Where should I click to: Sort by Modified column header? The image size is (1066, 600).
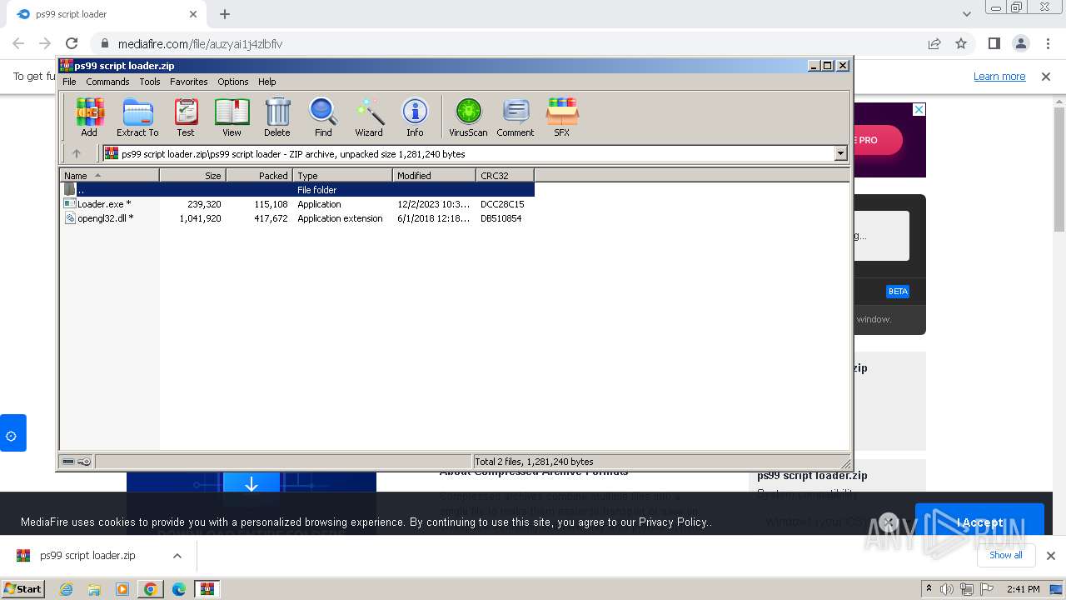tap(434, 175)
